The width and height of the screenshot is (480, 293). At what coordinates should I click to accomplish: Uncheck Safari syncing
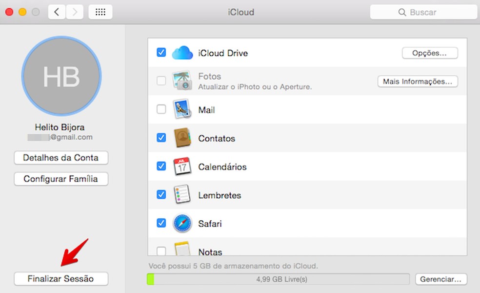tap(161, 223)
